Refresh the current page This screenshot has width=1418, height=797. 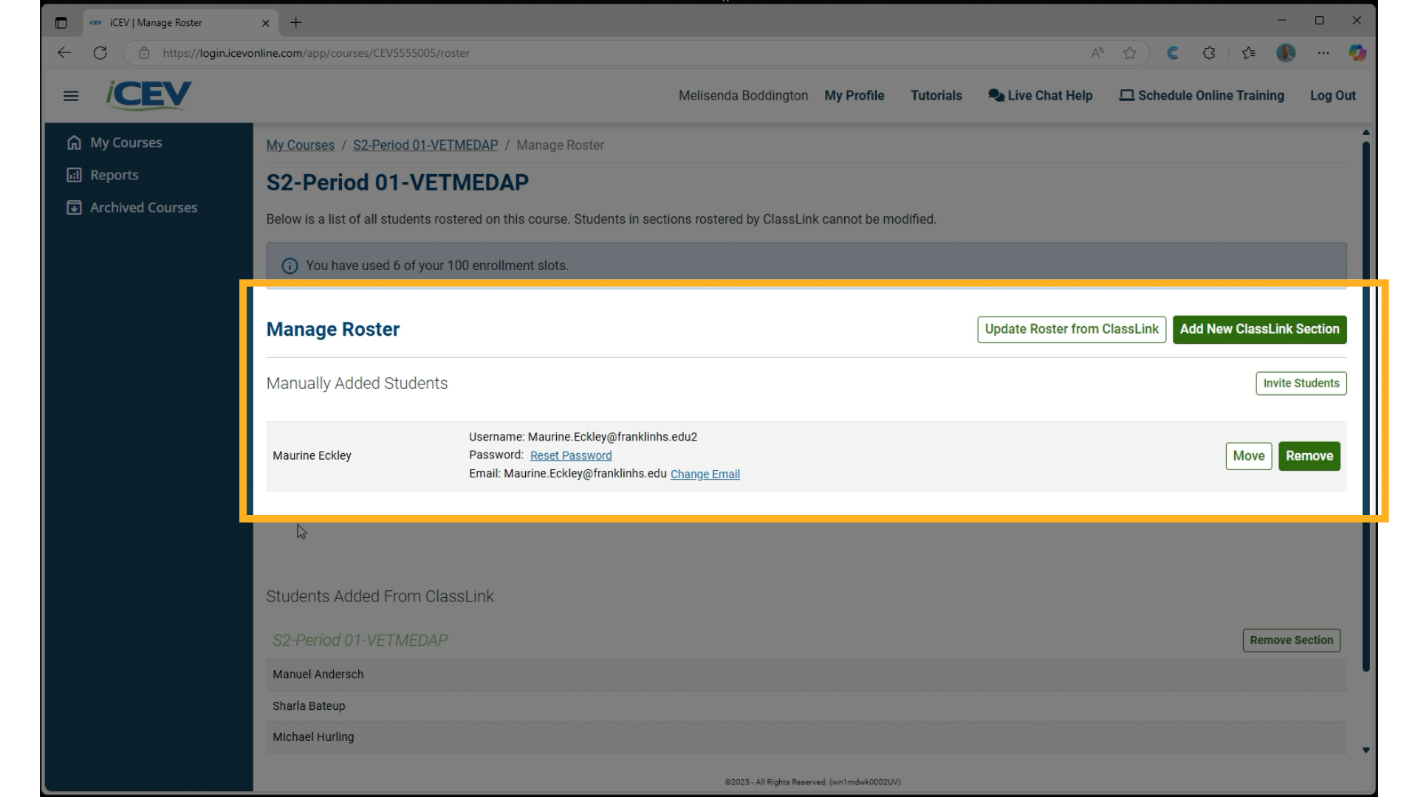pyautogui.click(x=100, y=52)
